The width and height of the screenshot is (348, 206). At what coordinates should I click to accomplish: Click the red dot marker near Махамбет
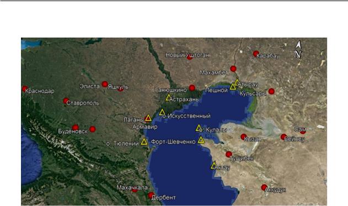coord(233,68)
